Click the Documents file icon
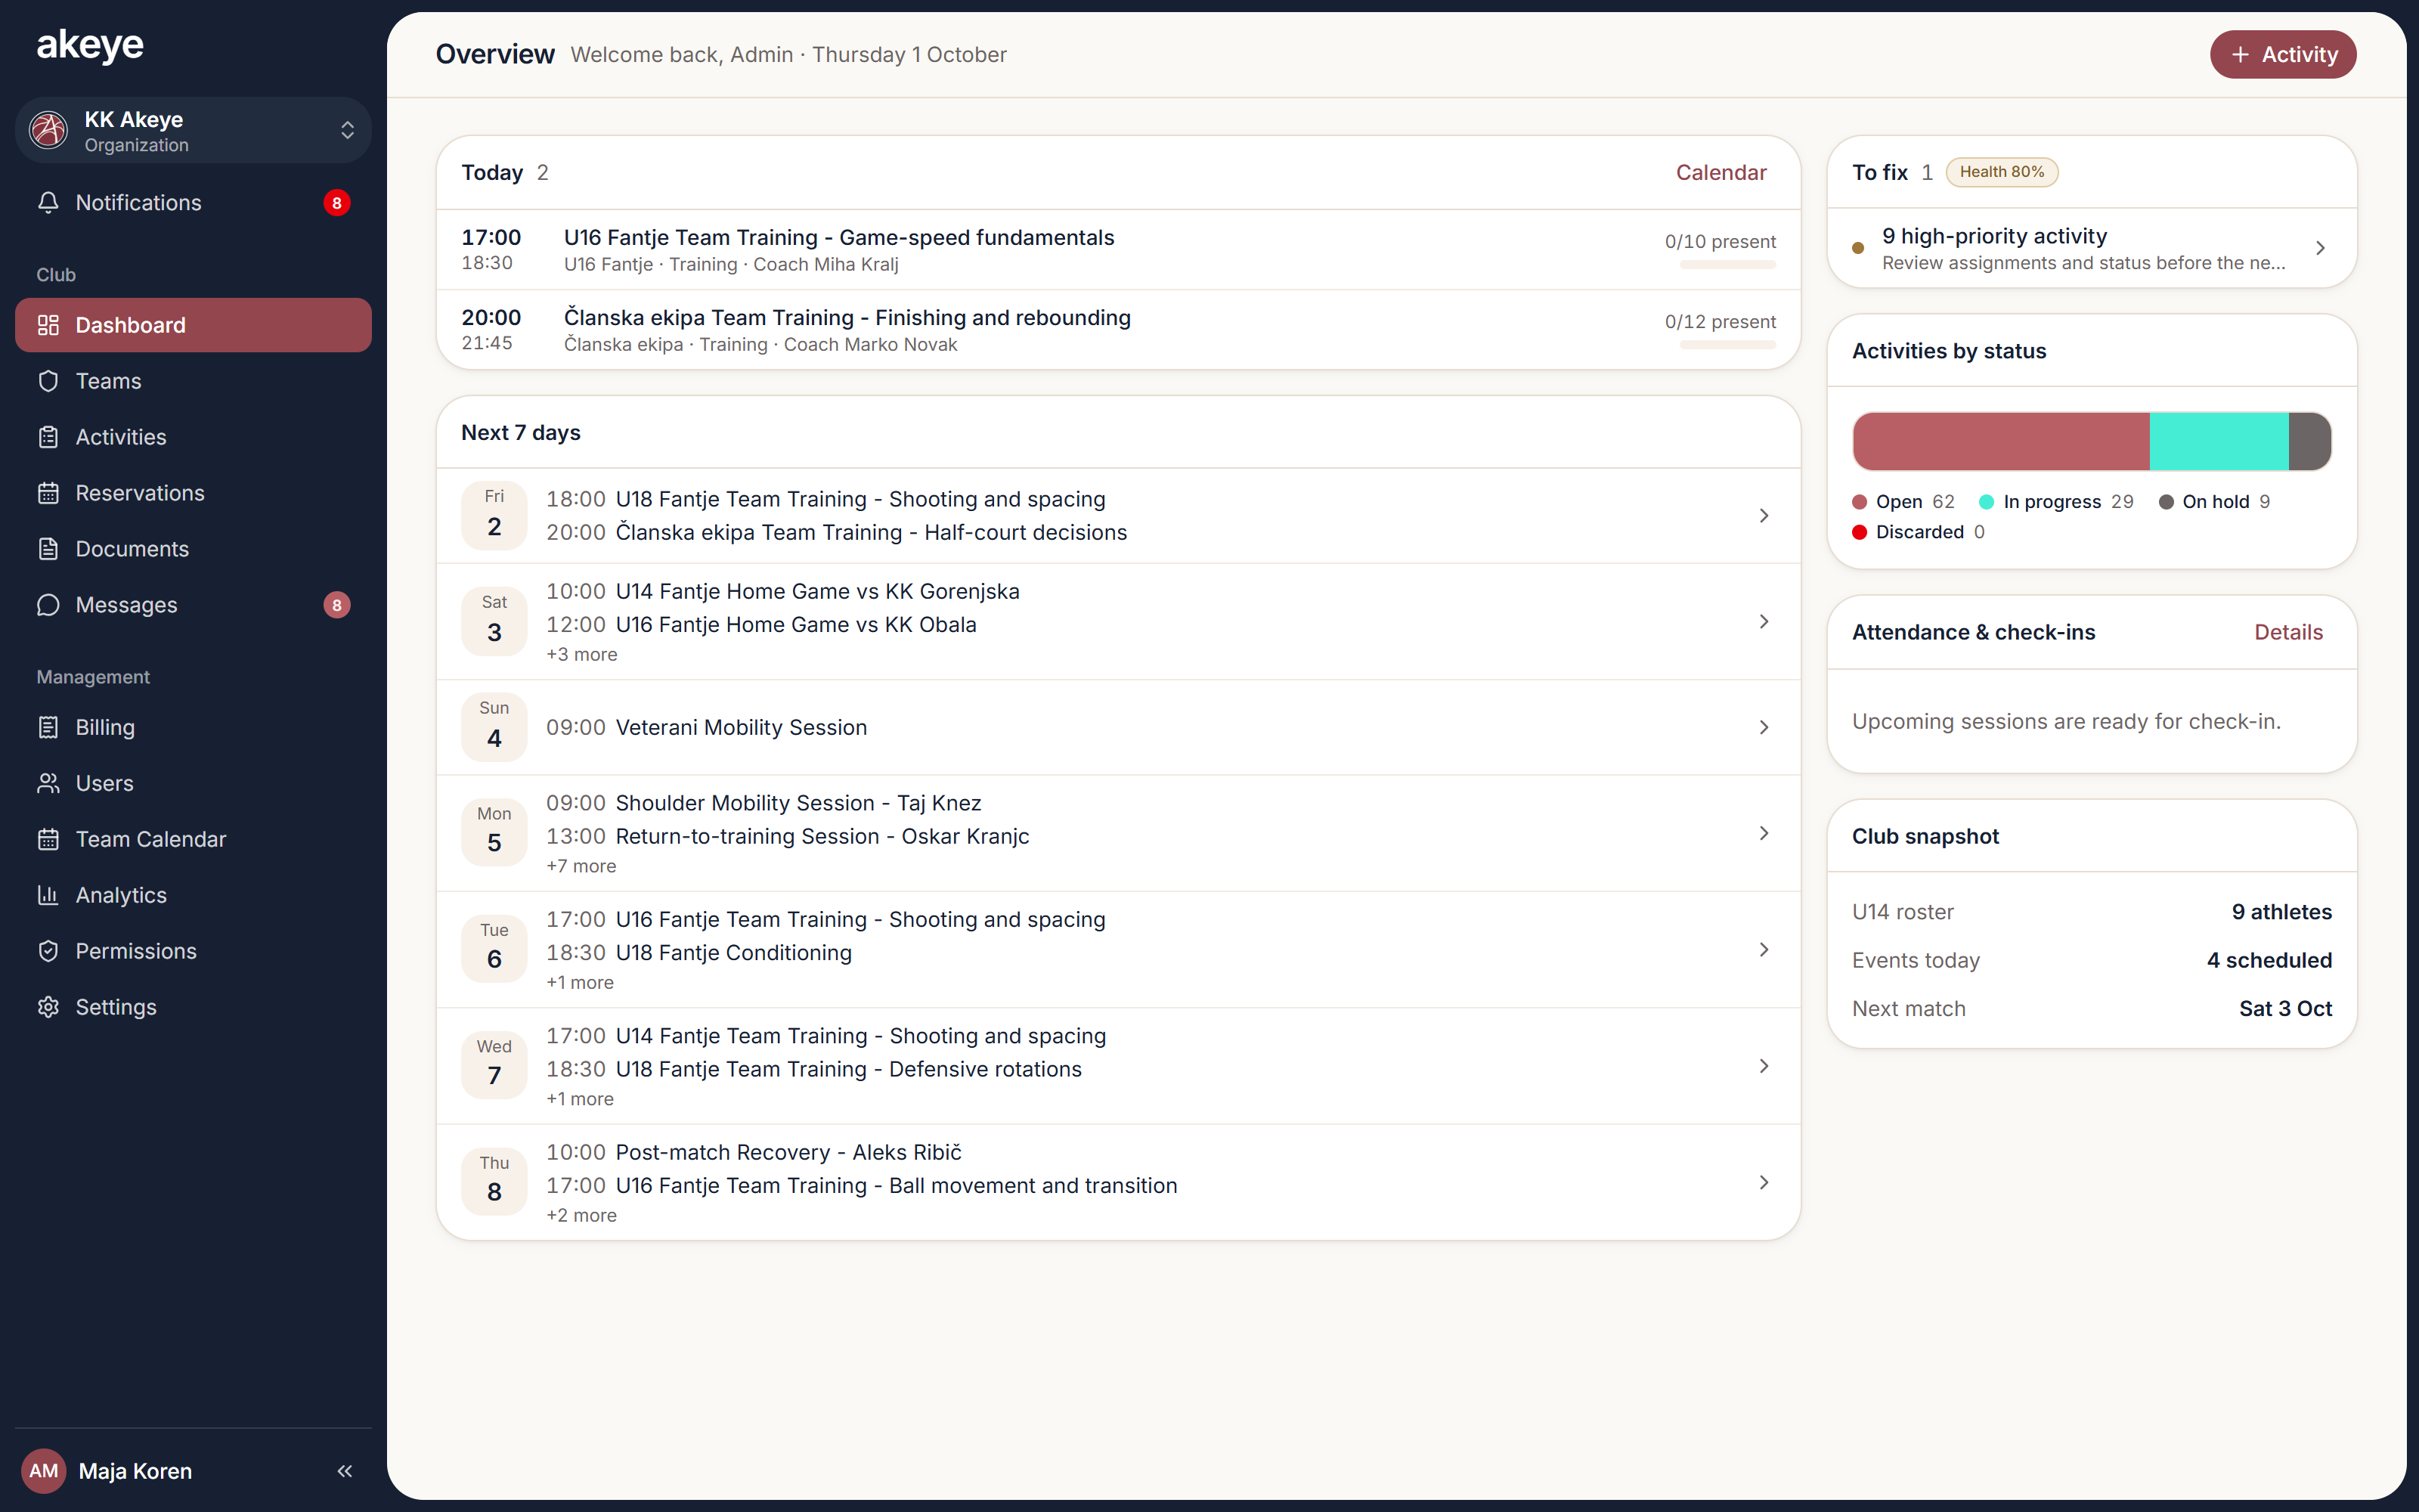The width and height of the screenshot is (2419, 1512). 48,549
